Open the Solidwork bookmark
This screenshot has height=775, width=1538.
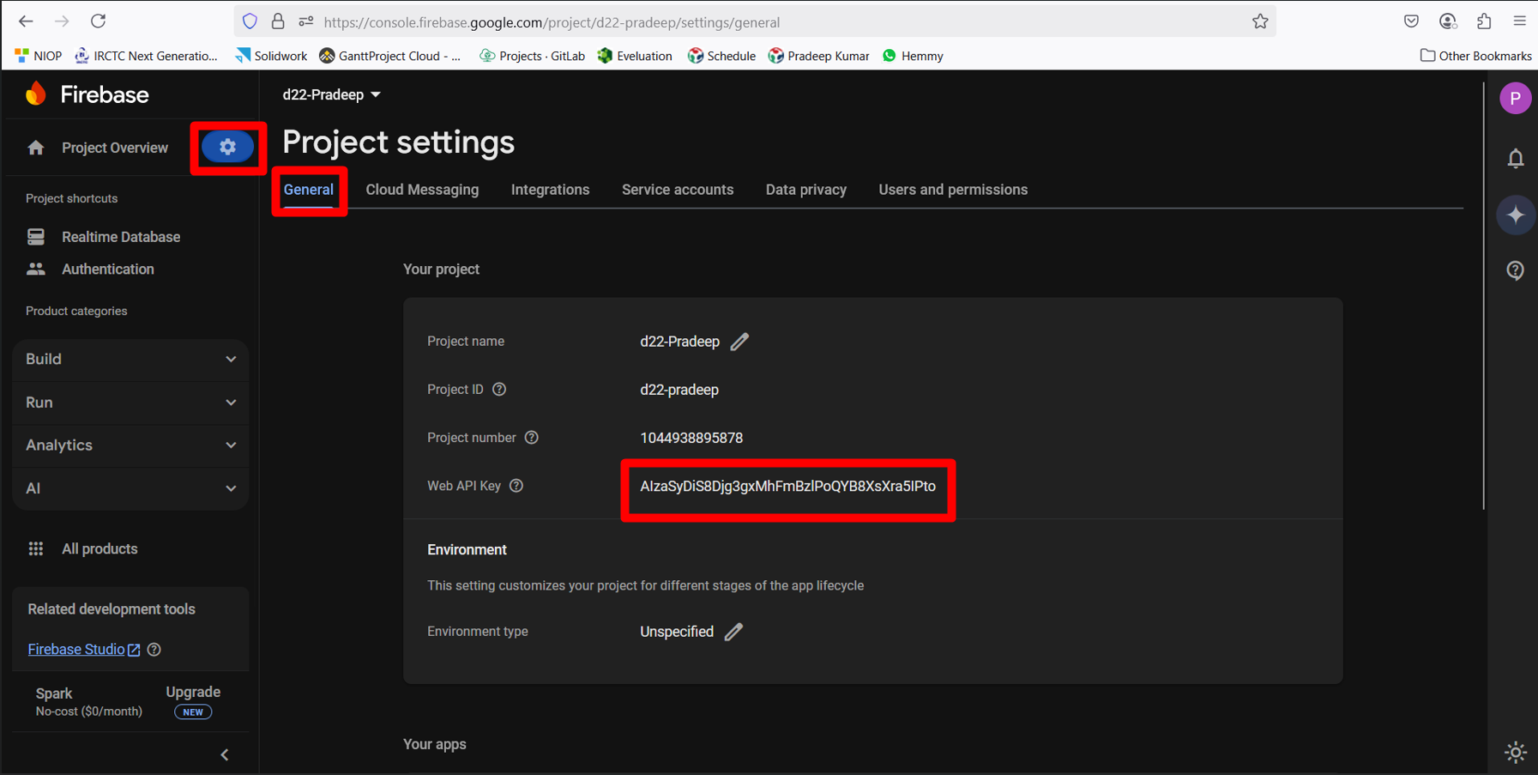[x=271, y=56]
